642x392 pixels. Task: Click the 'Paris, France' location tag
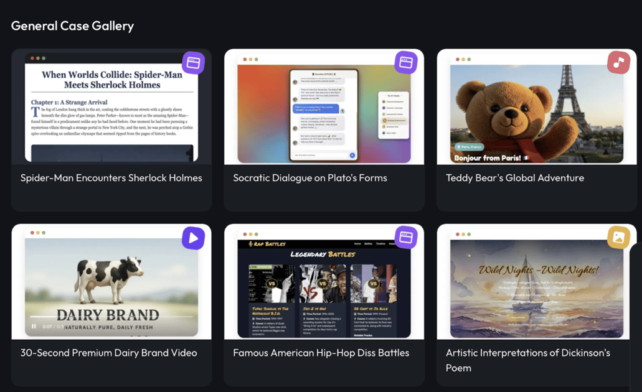(470, 146)
